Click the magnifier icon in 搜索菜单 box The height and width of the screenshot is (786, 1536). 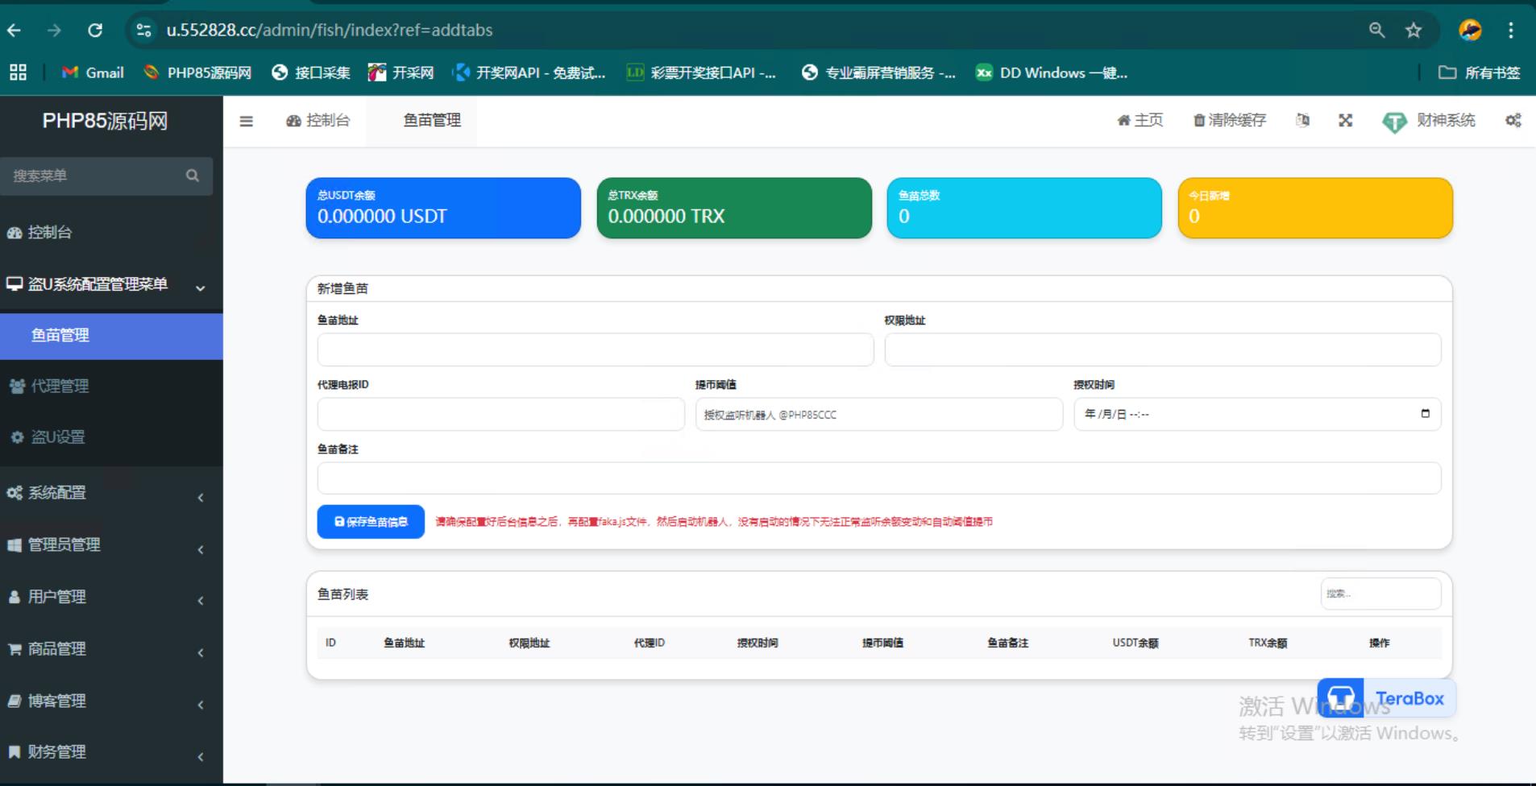point(192,176)
